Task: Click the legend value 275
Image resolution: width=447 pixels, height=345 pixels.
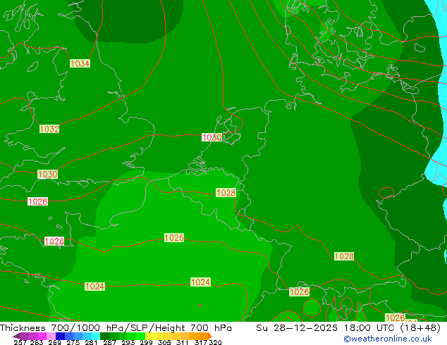Action: click(x=73, y=342)
